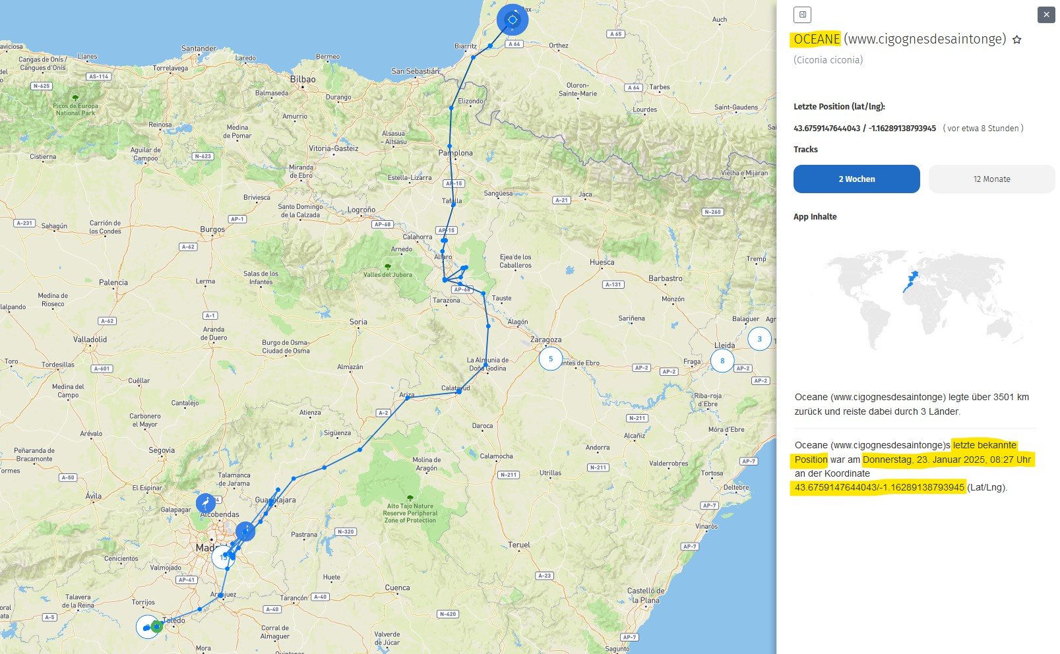Viewport: 1060px width, 654px height.
Task: Select the track point at Pamplona
Action: [450, 146]
